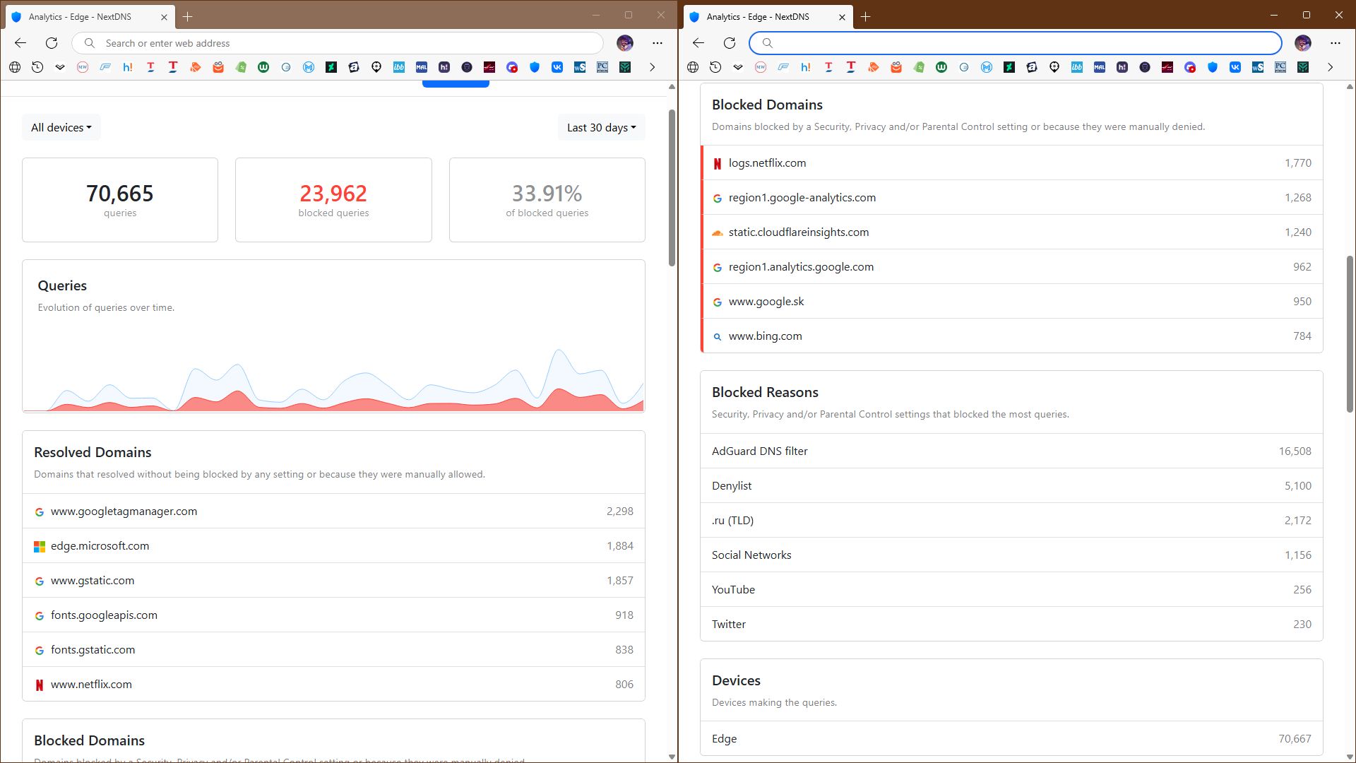Open a new tab in the Blocked Reasons window
The image size is (1356, 763).
[x=866, y=16]
